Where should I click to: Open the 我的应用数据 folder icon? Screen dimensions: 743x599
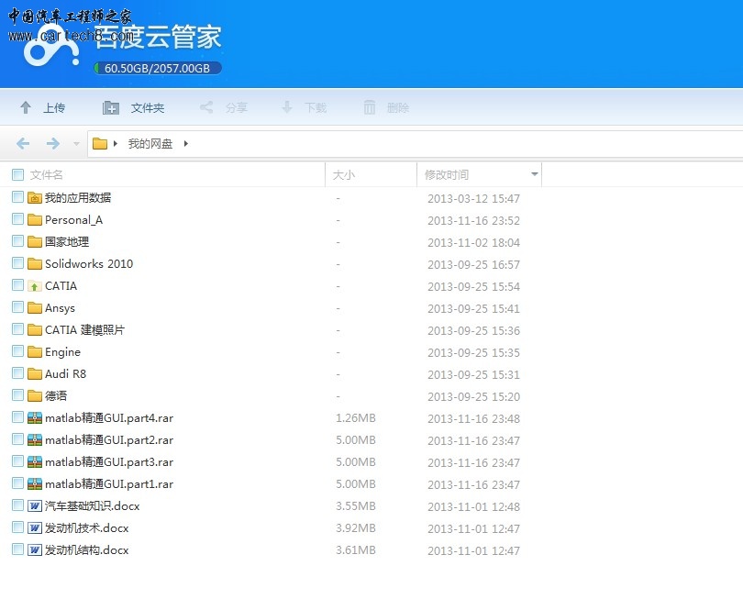[x=35, y=197]
